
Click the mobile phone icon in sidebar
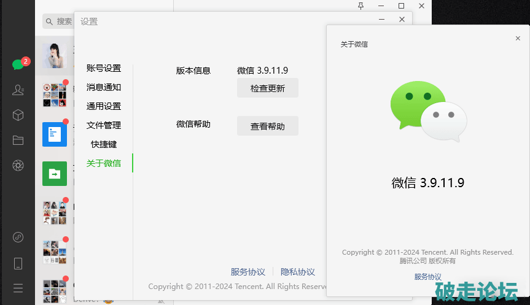(x=18, y=263)
